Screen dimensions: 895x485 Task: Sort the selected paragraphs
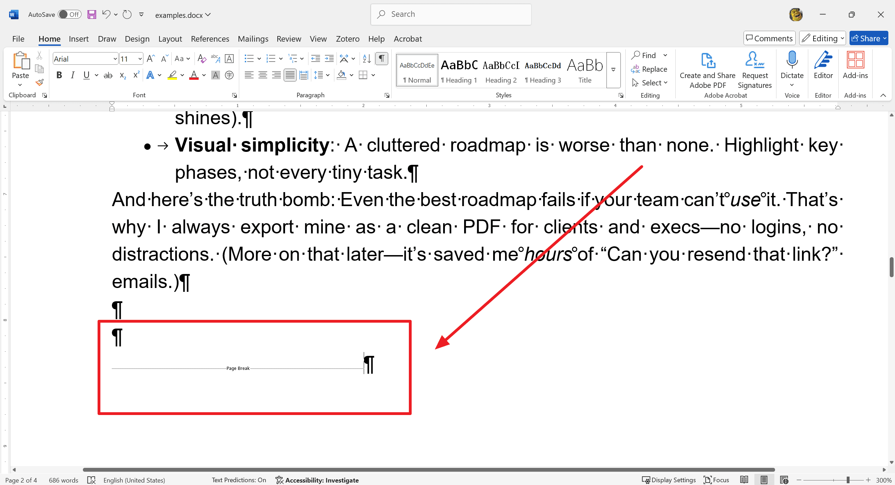coord(367,58)
